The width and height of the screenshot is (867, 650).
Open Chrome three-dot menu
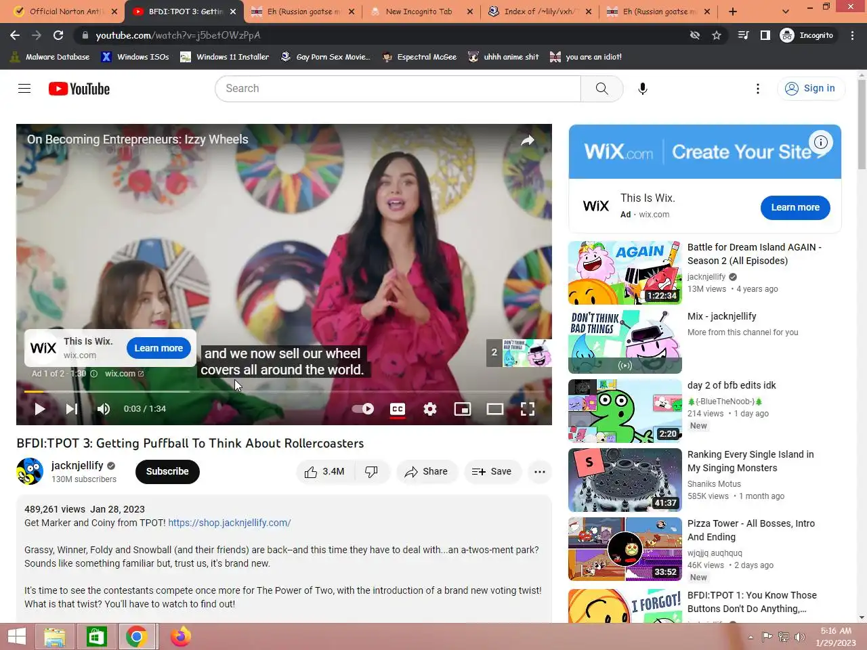853,35
